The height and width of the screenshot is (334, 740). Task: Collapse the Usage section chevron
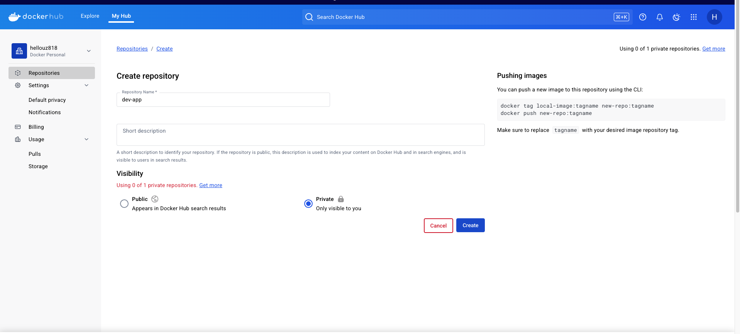(86, 139)
